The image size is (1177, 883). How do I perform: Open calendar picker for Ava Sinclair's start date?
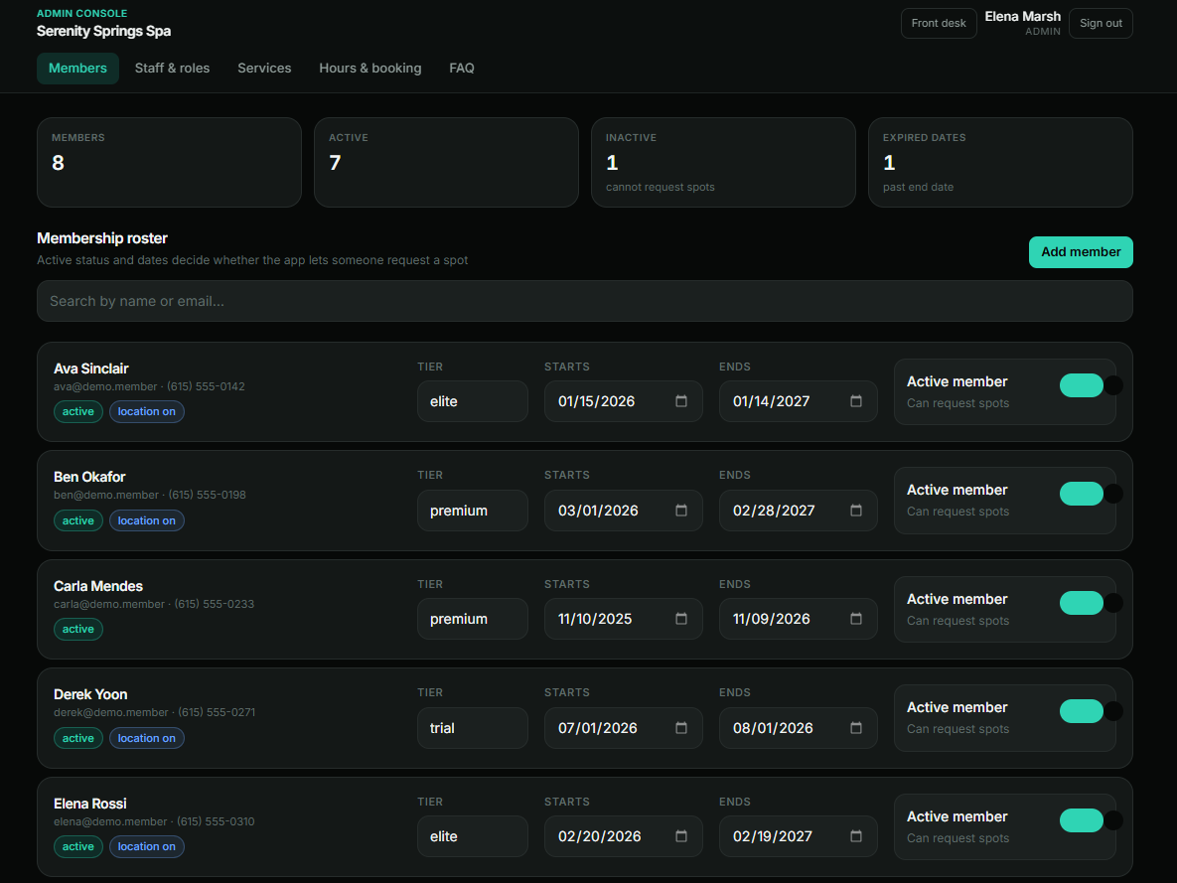(x=680, y=401)
